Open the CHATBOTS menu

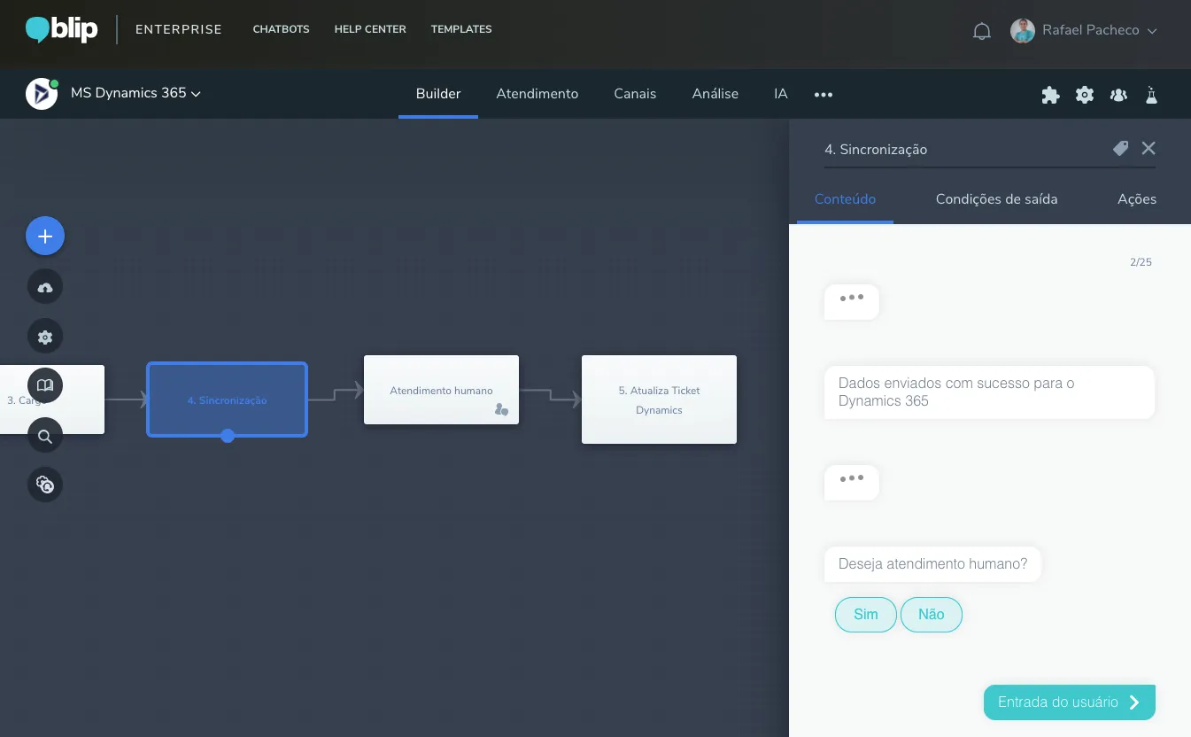point(281,29)
